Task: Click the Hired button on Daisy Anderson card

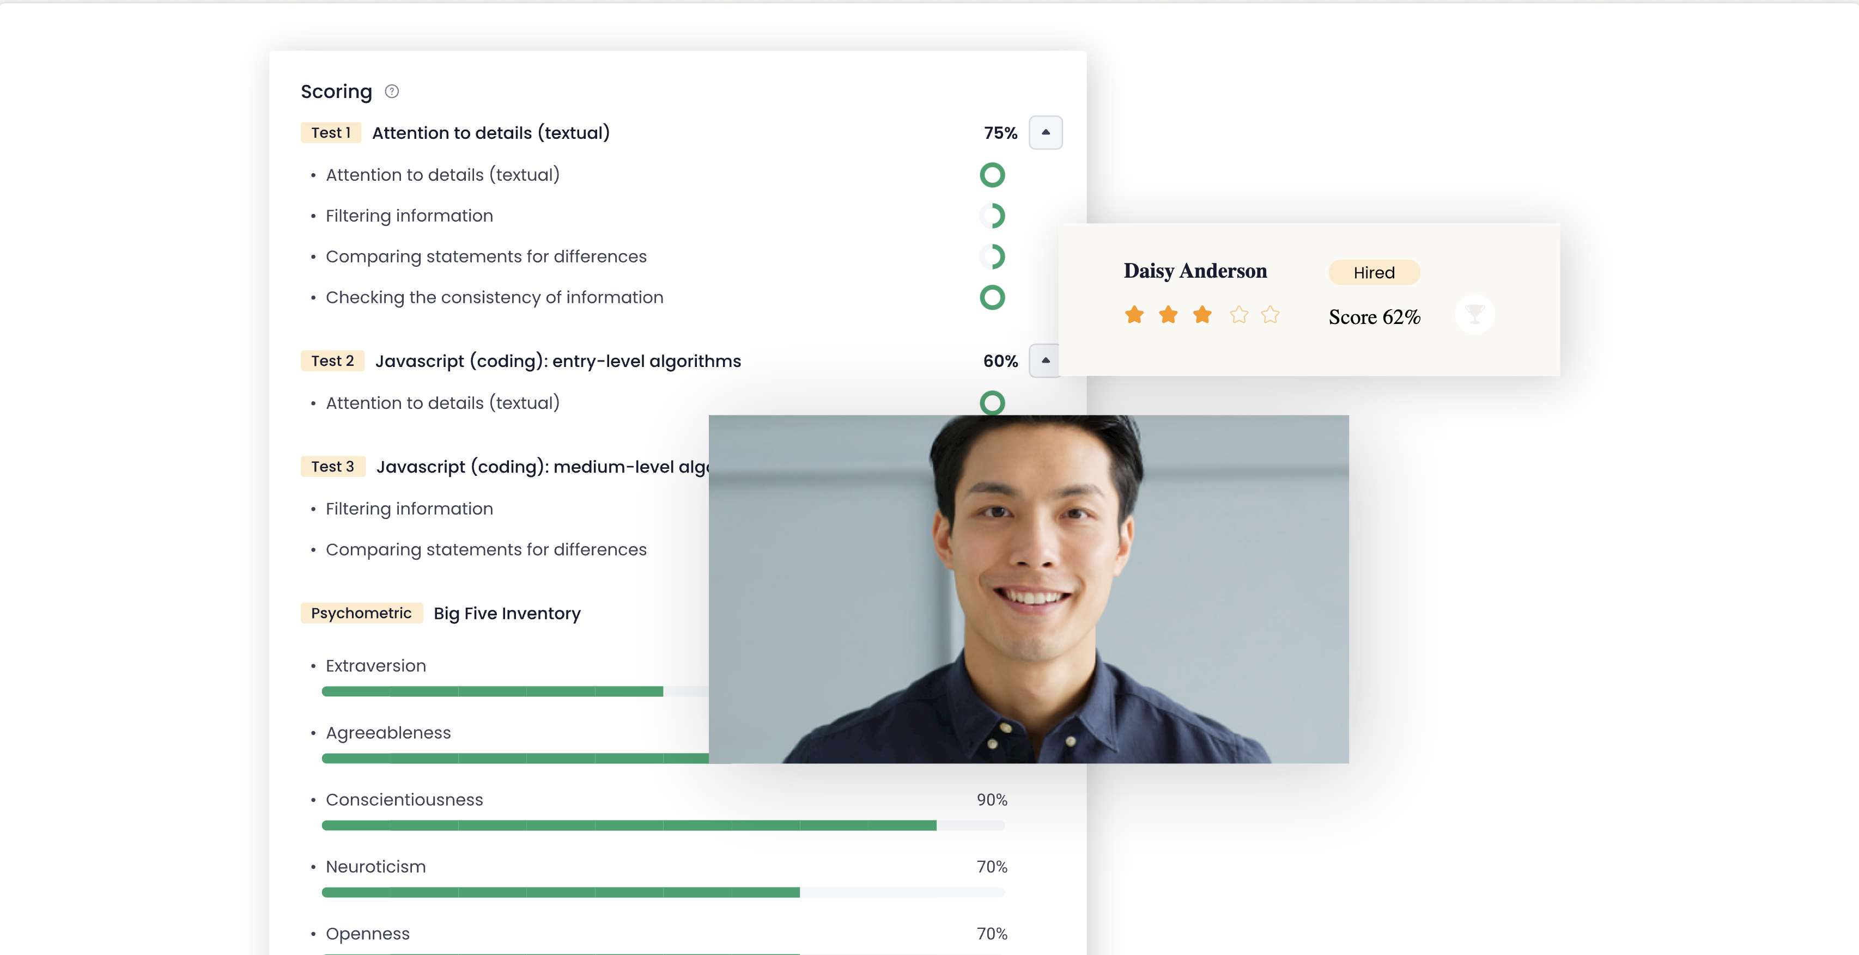Action: coord(1372,272)
